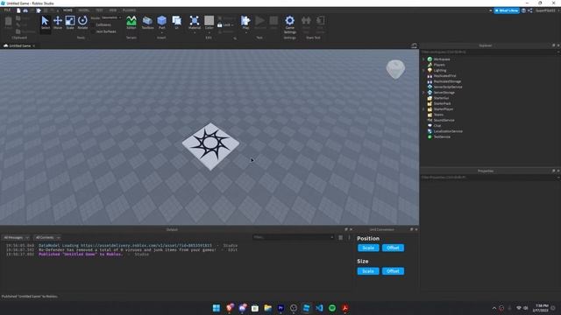Activate the Move tool
Viewport: 561px width, 315px height.
pos(58,23)
